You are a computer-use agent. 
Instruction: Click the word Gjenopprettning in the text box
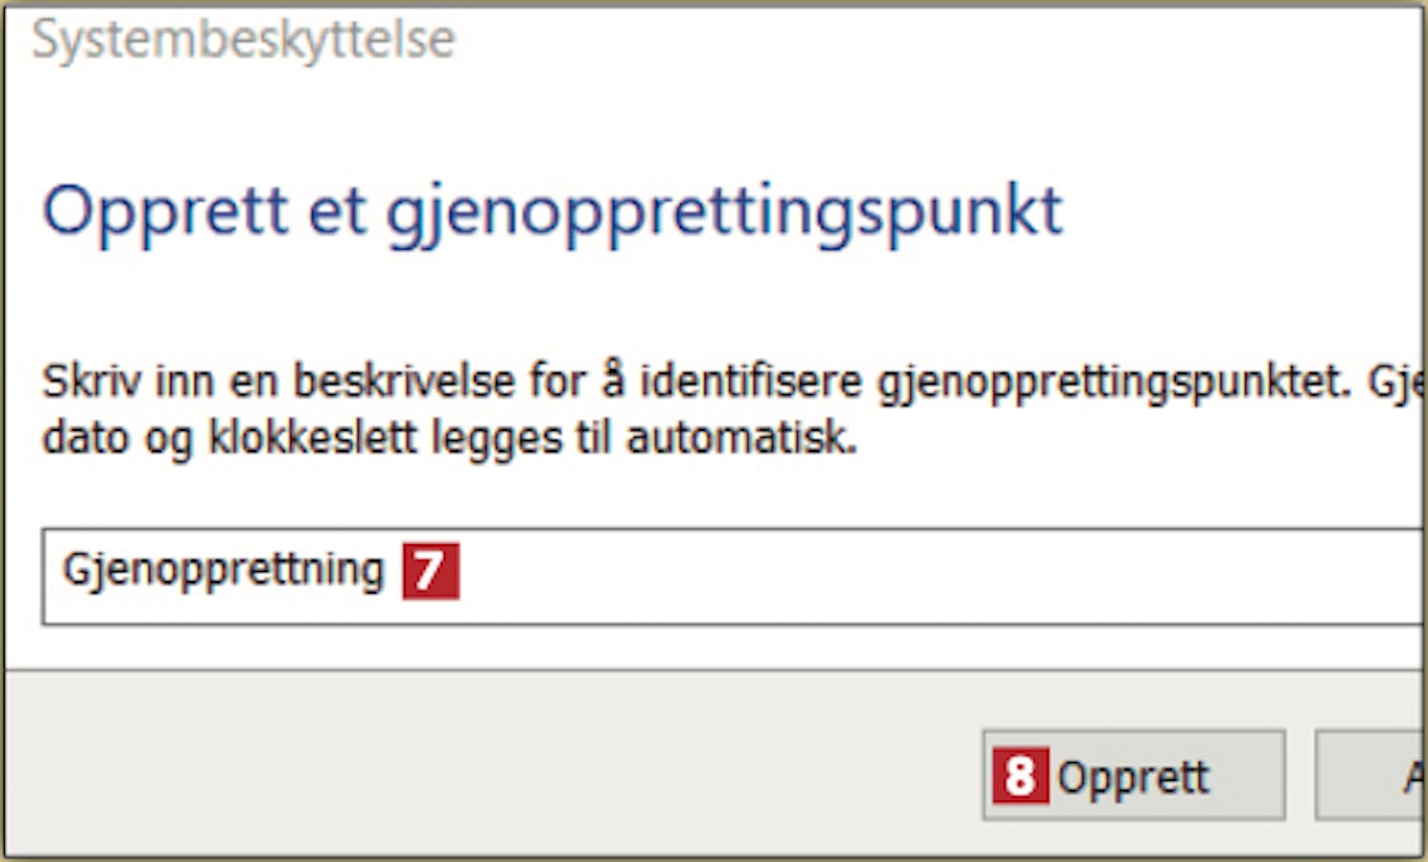coord(223,571)
